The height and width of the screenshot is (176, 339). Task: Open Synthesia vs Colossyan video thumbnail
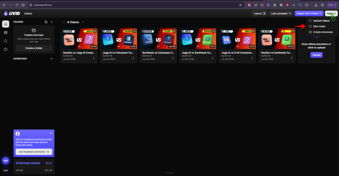158,39
